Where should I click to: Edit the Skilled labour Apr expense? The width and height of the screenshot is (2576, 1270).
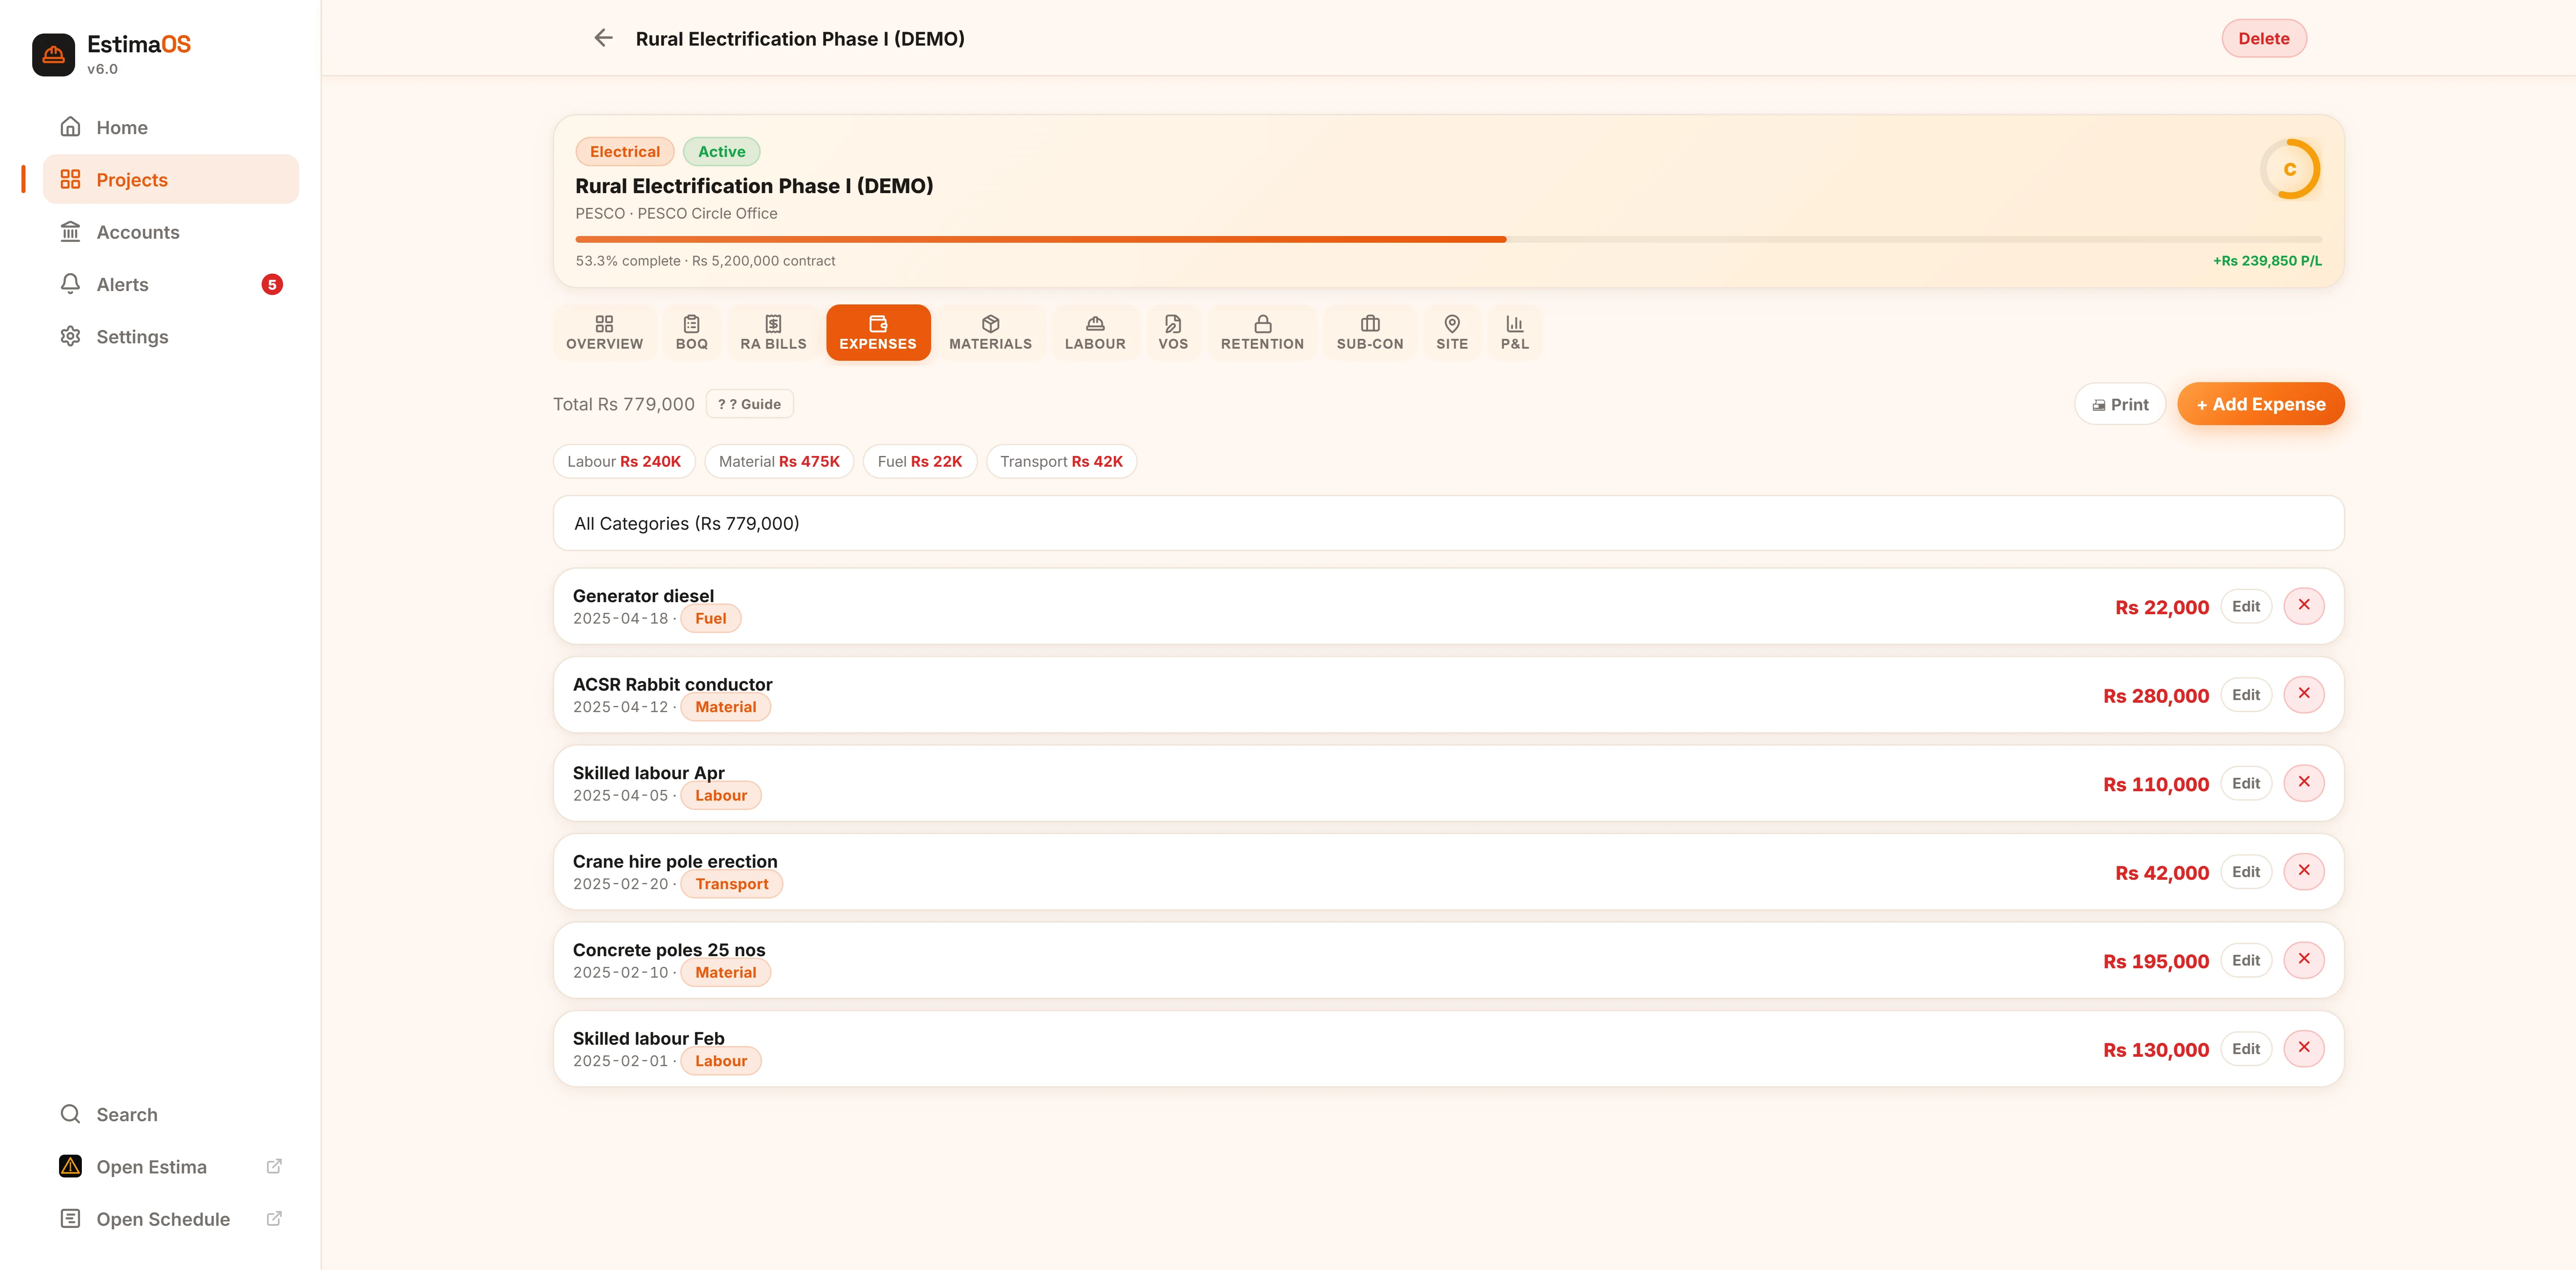point(2245,783)
